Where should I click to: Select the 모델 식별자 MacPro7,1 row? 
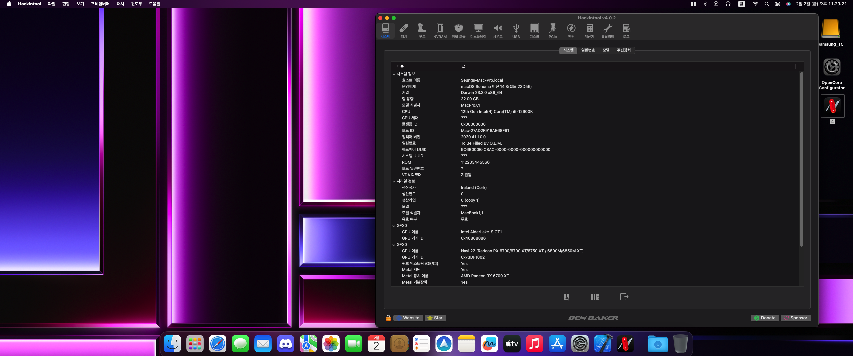(595, 105)
